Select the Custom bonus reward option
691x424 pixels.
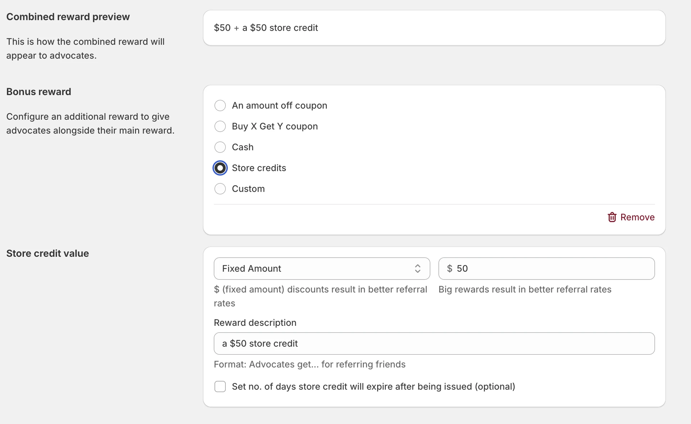220,189
